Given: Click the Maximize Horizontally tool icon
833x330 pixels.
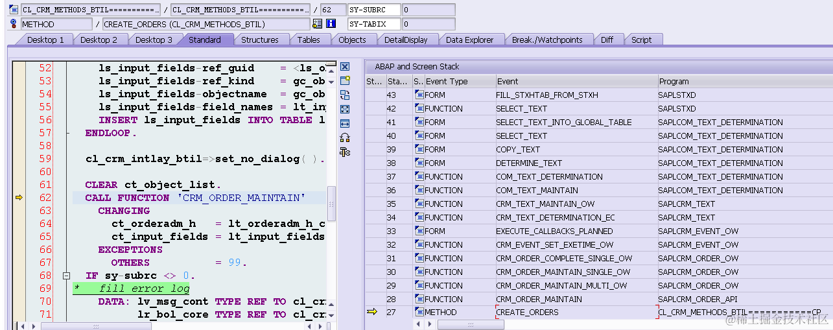Looking at the screenshot, I should (x=345, y=123).
